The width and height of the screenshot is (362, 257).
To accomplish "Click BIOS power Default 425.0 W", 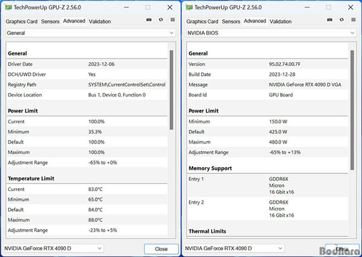I will tap(278, 132).
